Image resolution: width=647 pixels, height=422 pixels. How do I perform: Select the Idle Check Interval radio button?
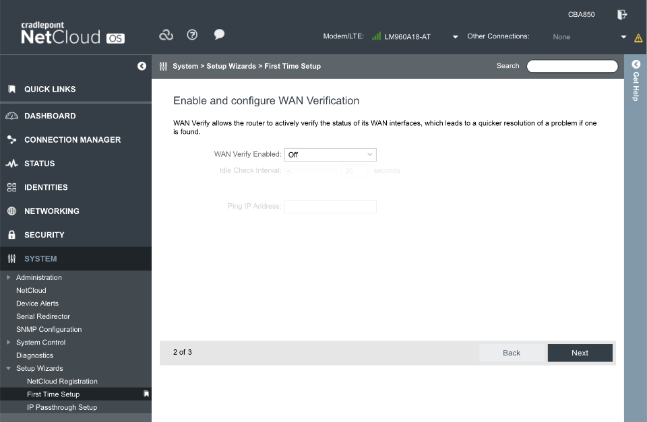pyautogui.click(x=289, y=170)
